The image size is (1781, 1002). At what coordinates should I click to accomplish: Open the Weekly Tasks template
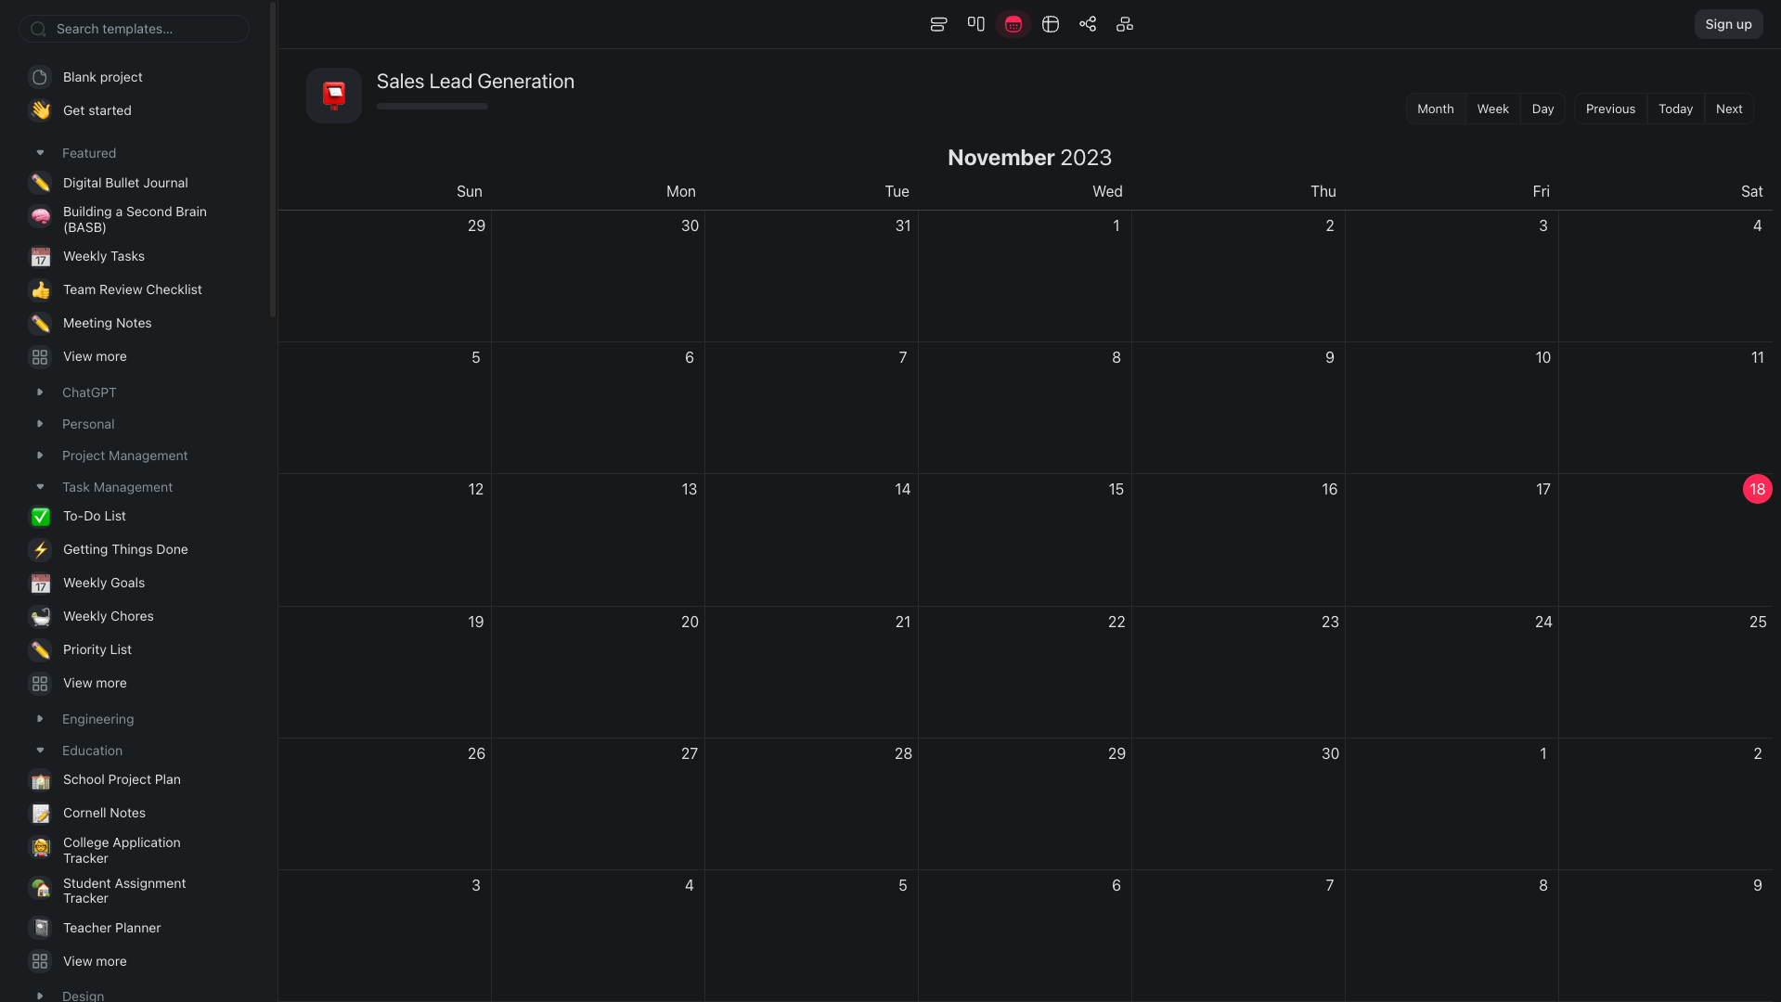pyautogui.click(x=103, y=256)
